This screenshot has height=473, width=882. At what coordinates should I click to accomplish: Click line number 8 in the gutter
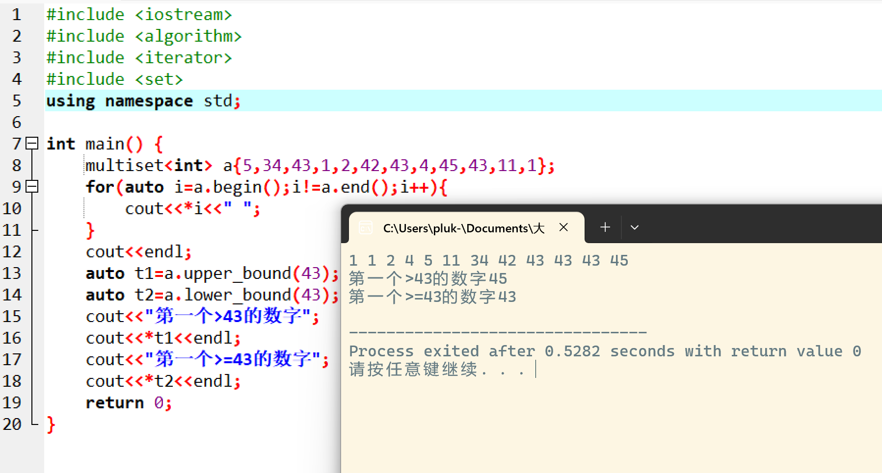[17, 165]
